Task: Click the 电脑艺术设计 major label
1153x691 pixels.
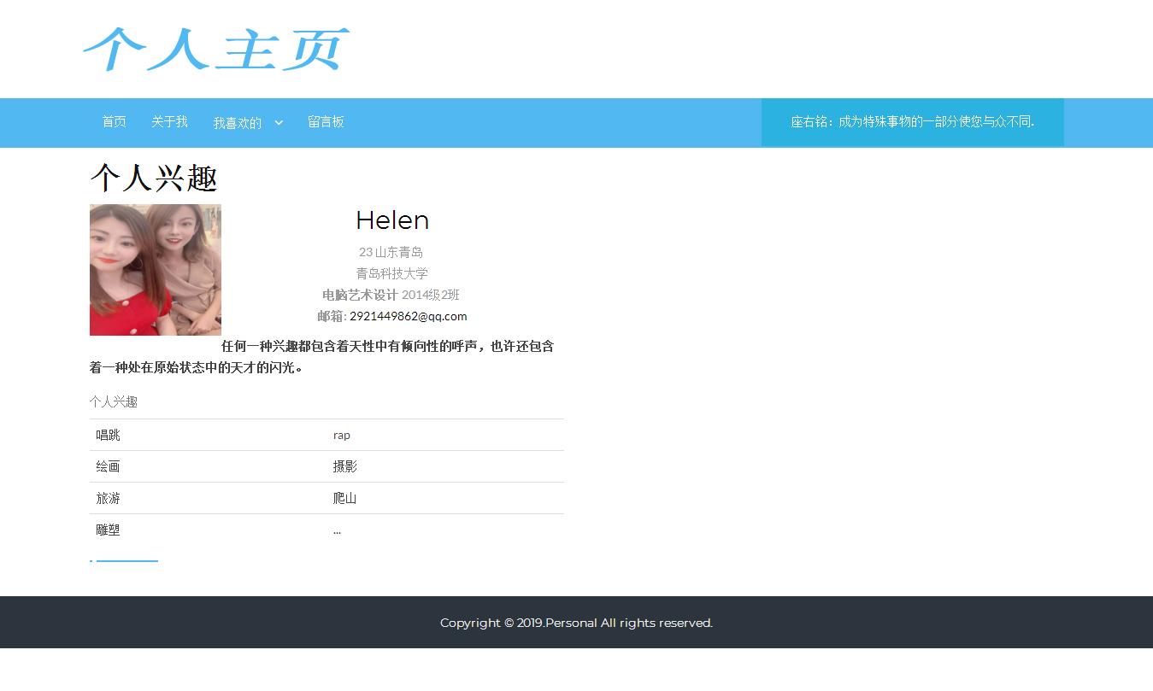Action: [x=360, y=295]
